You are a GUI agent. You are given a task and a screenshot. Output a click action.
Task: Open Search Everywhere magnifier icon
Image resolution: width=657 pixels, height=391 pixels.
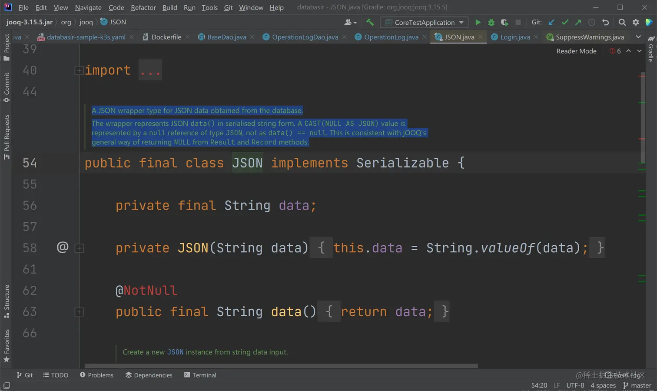(x=622, y=22)
